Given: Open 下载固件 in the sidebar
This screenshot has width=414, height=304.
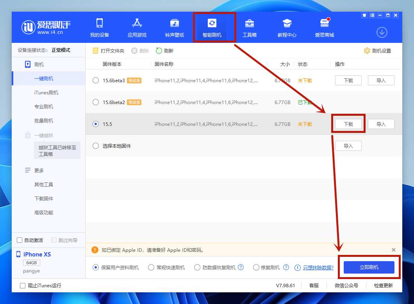Looking at the screenshot, I should pos(44,198).
